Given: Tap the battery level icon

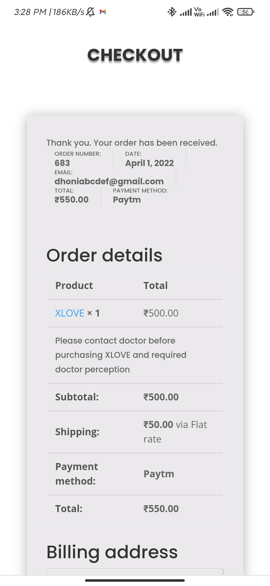Looking at the screenshot, I should click(246, 12).
